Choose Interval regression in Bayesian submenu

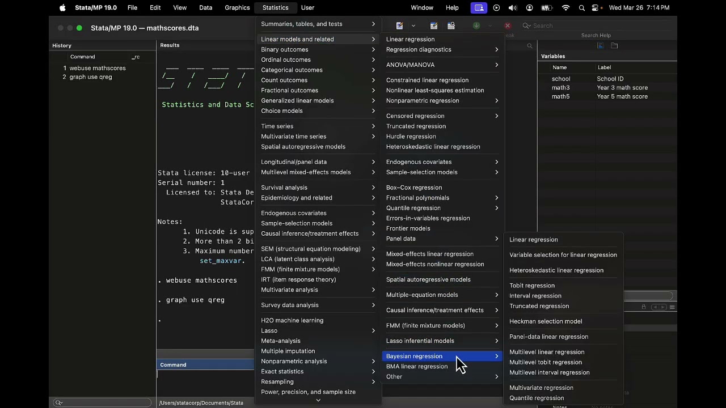pos(563,296)
